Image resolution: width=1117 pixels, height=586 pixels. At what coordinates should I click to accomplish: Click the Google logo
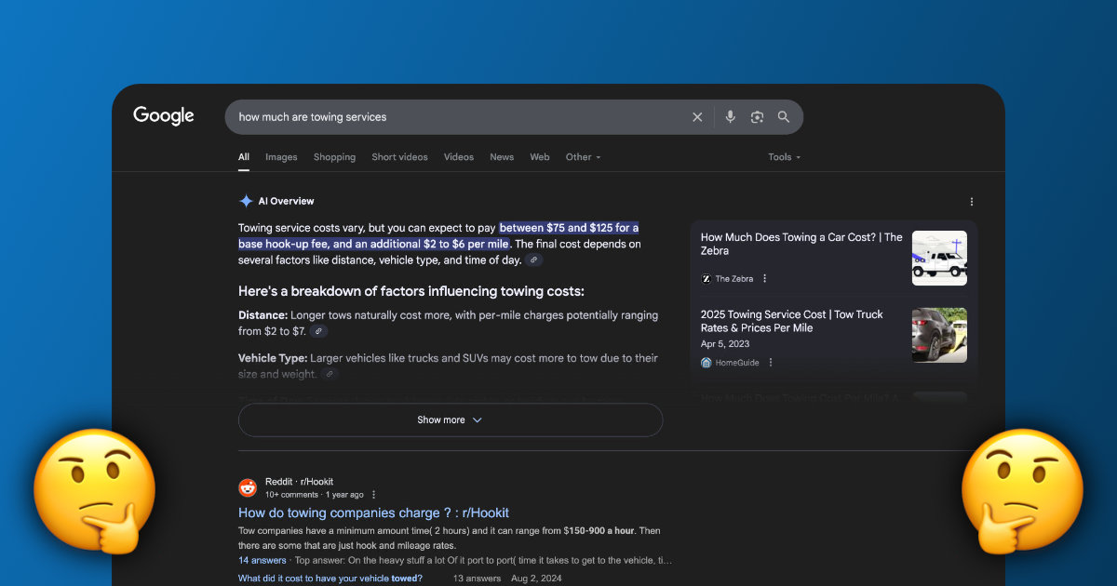tap(164, 116)
